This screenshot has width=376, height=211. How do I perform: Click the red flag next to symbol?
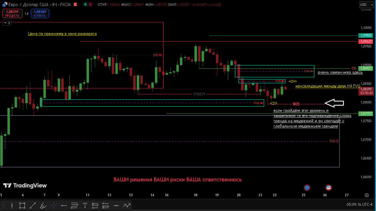pyautogui.click(x=76, y=5)
